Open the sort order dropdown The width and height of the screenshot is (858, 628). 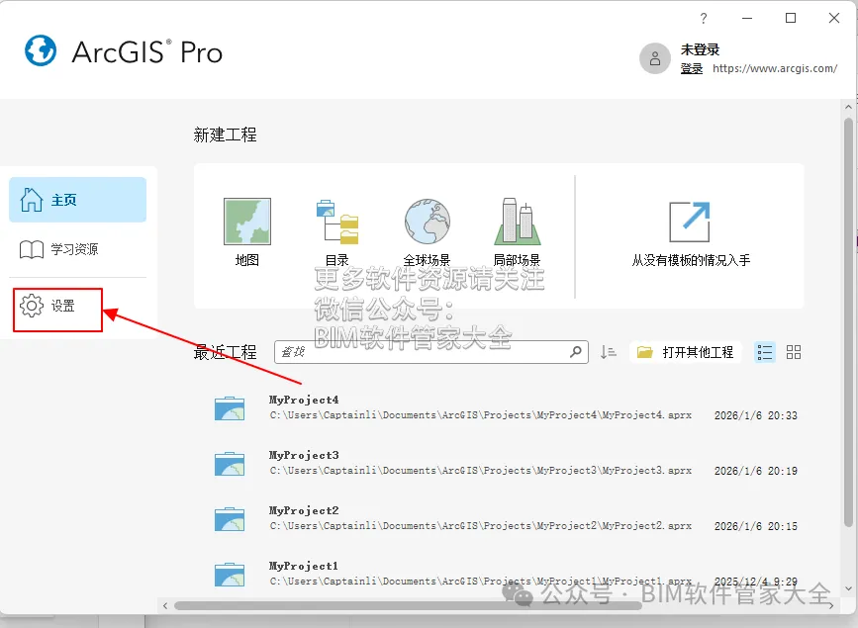coord(608,352)
